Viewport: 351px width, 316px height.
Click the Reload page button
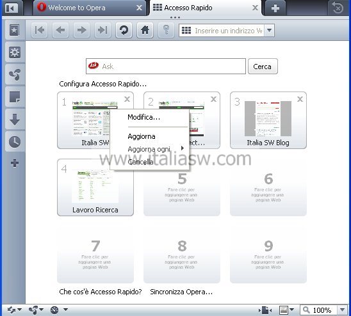[124, 30]
